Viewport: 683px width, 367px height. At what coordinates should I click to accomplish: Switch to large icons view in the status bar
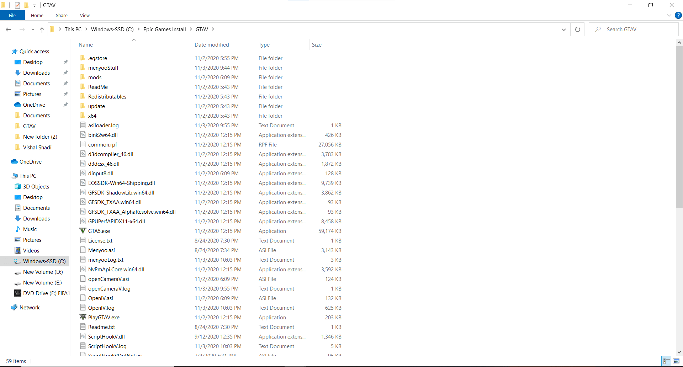676,361
